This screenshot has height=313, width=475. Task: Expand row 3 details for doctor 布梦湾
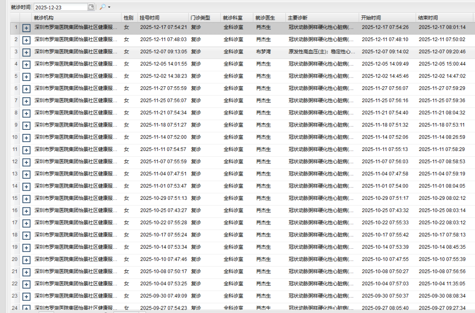point(26,52)
